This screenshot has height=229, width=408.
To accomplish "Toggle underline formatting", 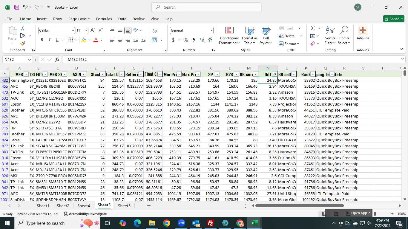I will click(x=57, y=40).
